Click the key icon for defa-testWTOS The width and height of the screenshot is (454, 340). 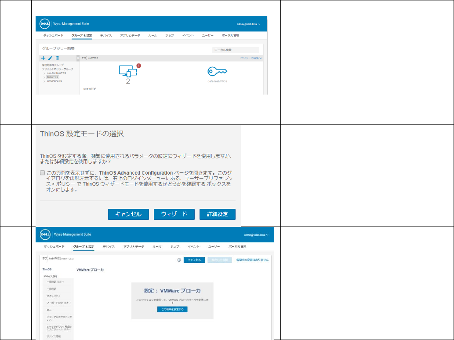pos(217,71)
